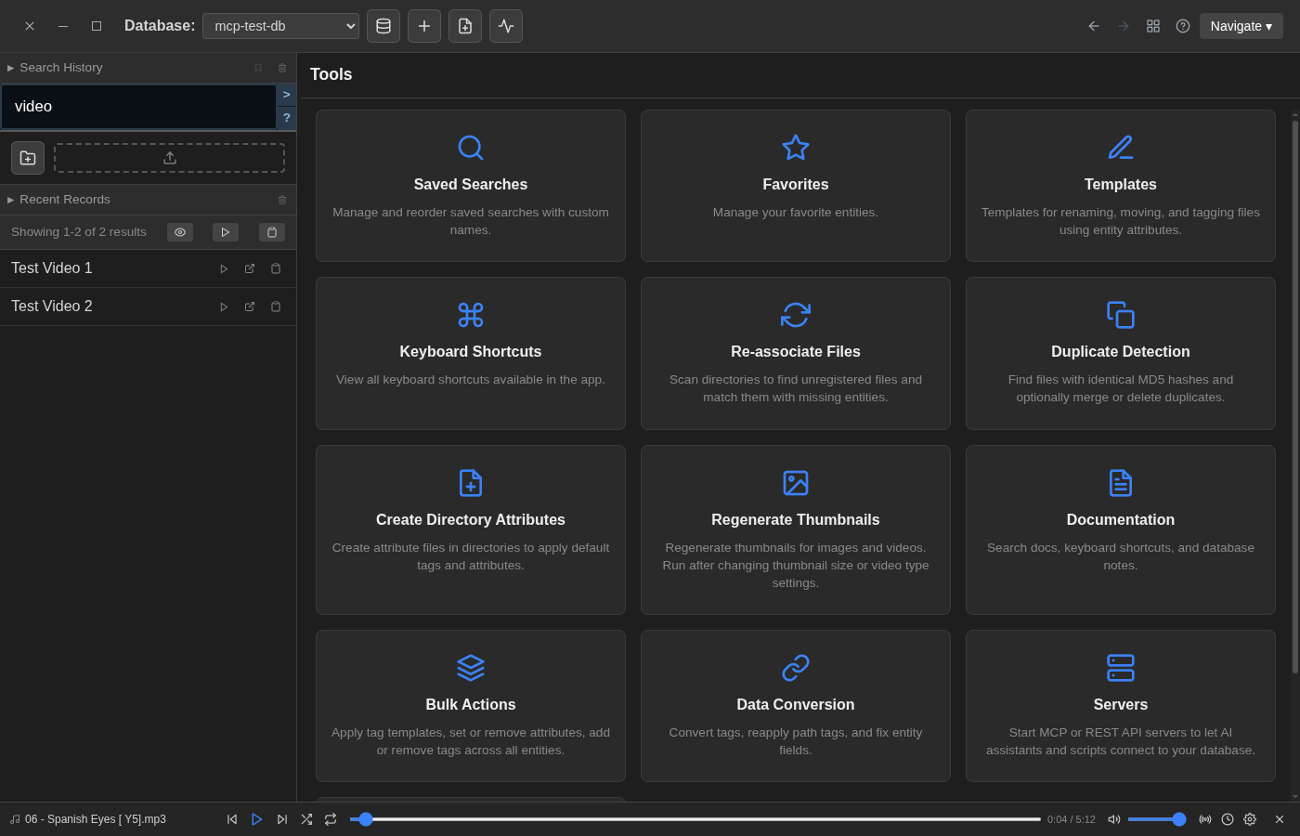The height and width of the screenshot is (836, 1300).
Task: Open the database switcher icon
Action: coord(383,25)
